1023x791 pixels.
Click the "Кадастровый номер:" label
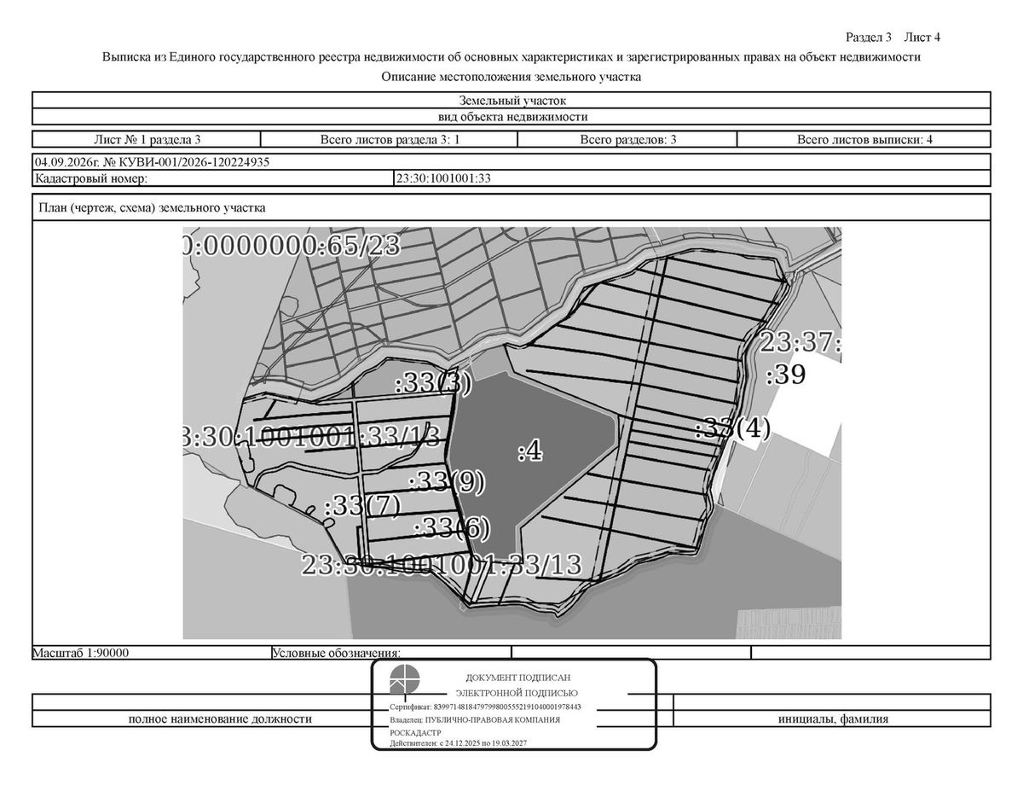pyautogui.click(x=91, y=178)
